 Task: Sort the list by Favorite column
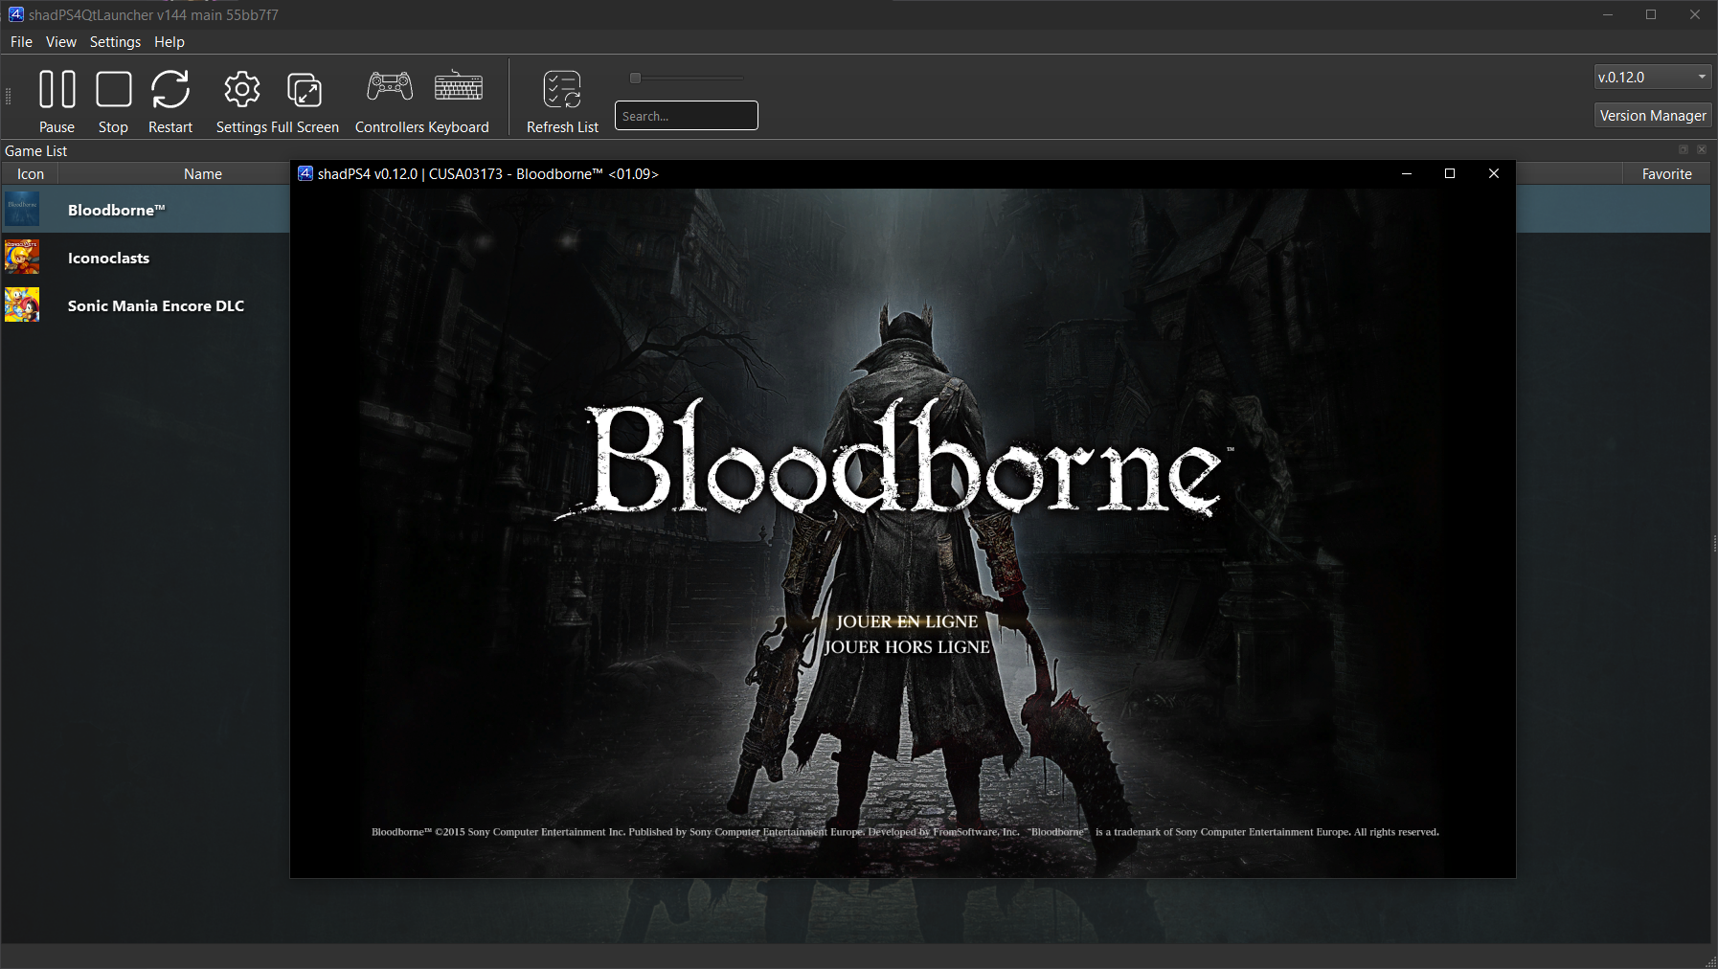[1666, 173]
